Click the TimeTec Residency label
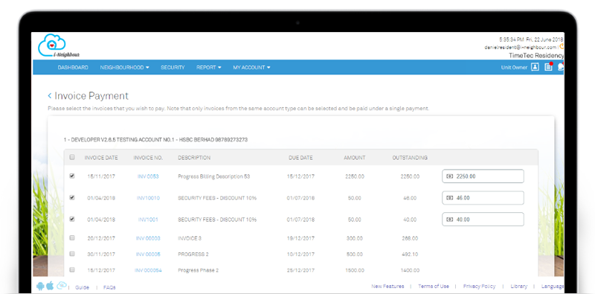 point(536,56)
